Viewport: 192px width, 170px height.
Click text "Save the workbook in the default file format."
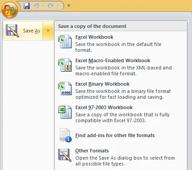[x=118, y=47]
